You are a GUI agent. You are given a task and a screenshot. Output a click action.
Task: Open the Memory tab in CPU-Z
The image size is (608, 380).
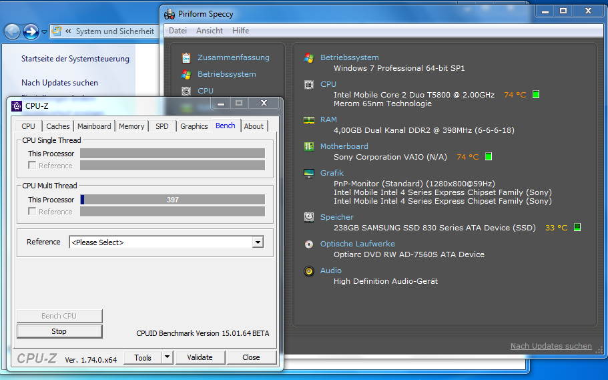131,126
